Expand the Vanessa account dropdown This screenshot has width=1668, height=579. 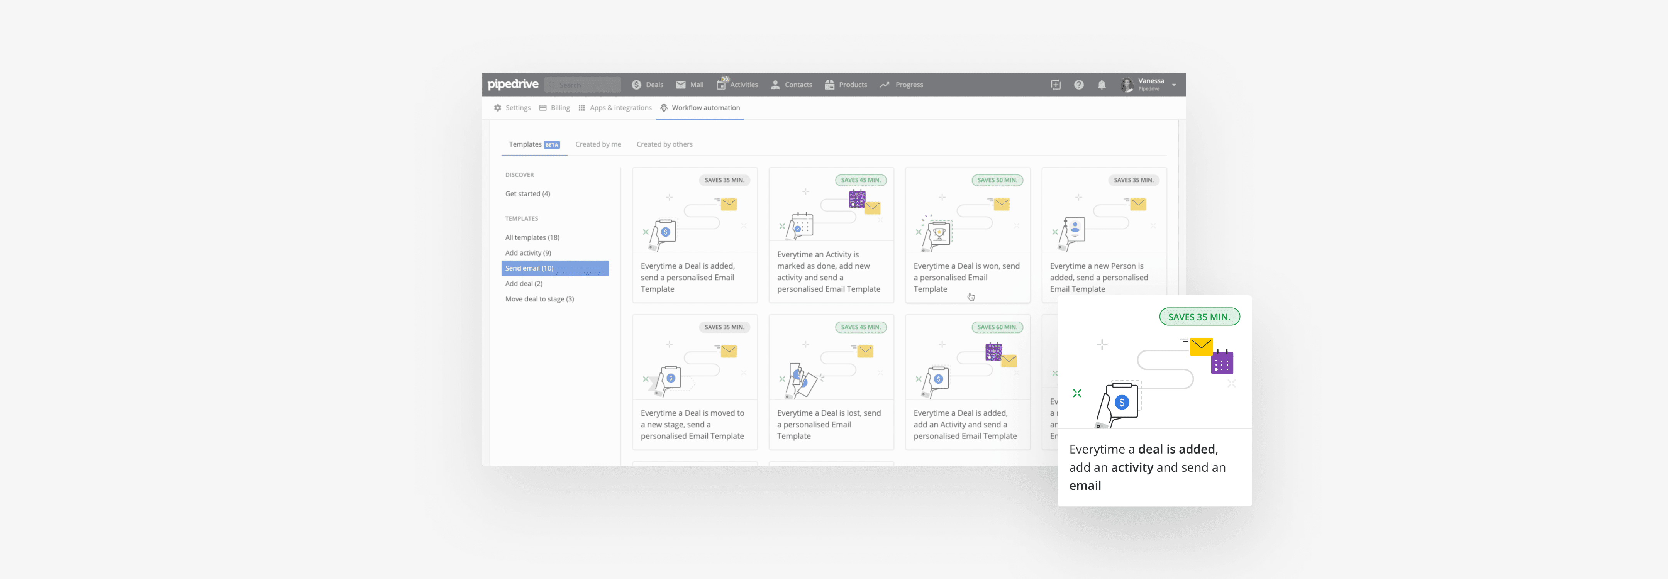[x=1173, y=85]
